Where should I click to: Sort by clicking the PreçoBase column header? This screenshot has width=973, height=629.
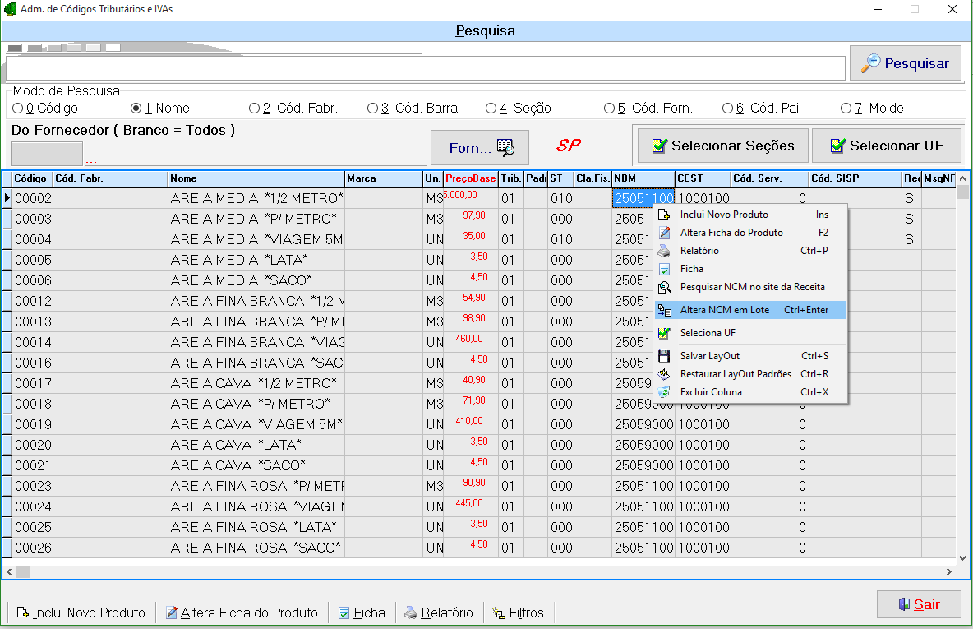pos(470,178)
